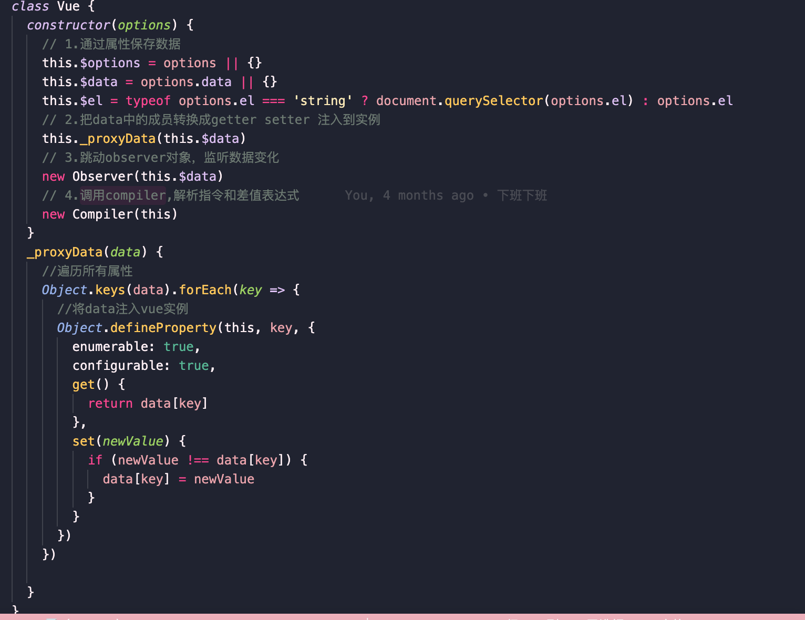Click the 'if' keyword
The width and height of the screenshot is (805, 620).
[x=95, y=460]
